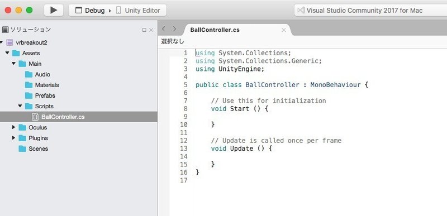
Task: Select the Materials folder
Action: [x=42, y=85]
